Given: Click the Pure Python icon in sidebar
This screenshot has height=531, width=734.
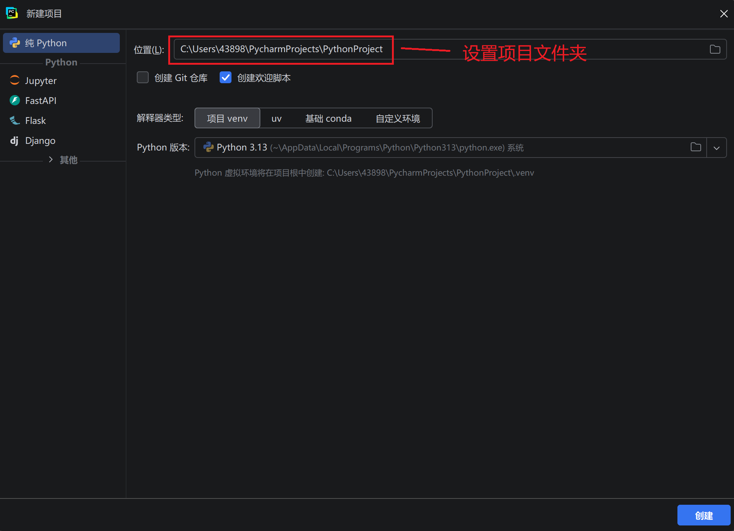Looking at the screenshot, I should tap(15, 43).
